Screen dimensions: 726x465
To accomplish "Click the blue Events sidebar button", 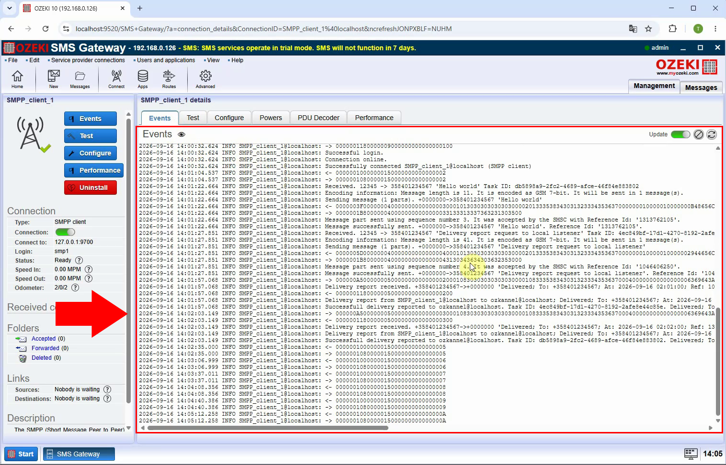I will [x=91, y=119].
